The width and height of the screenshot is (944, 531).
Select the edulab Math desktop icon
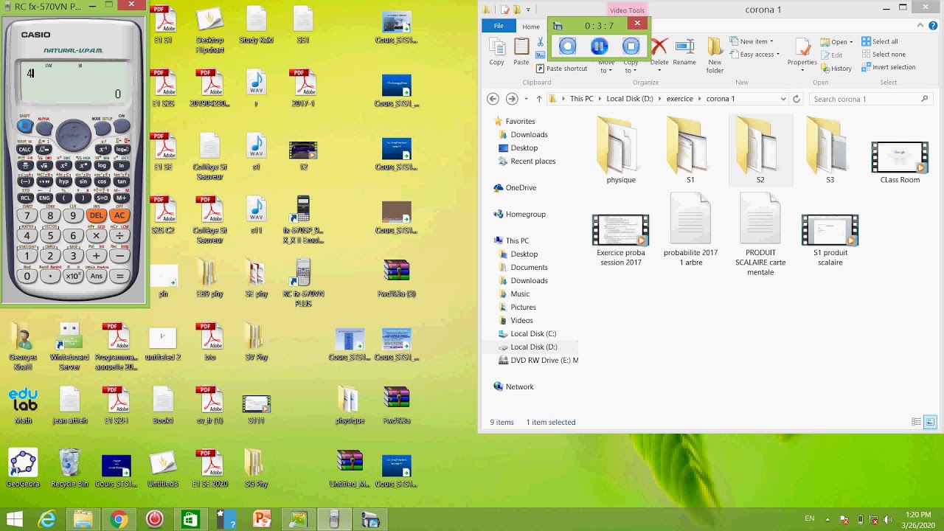[x=23, y=406]
